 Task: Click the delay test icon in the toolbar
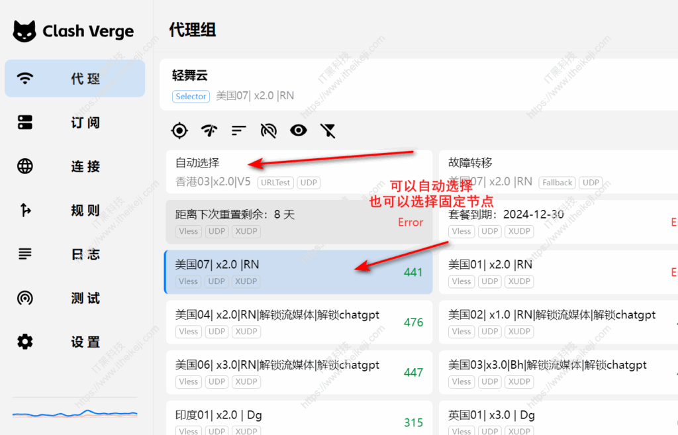[209, 130]
